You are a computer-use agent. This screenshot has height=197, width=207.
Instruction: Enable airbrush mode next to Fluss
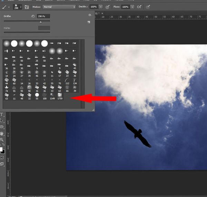(139, 7)
